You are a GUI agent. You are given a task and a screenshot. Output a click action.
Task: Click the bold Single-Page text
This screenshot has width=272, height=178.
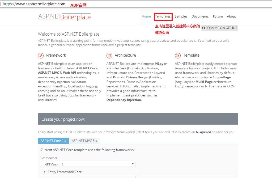[x=222, y=77]
